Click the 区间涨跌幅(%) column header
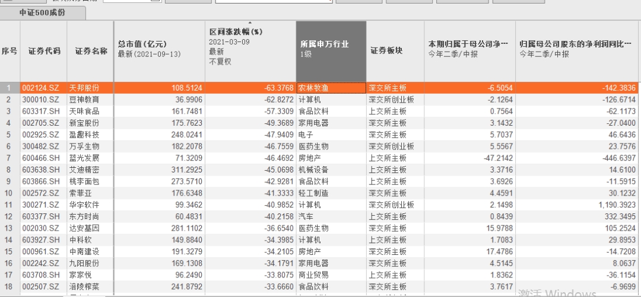The image size is (641, 297). [x=250, y=51]
